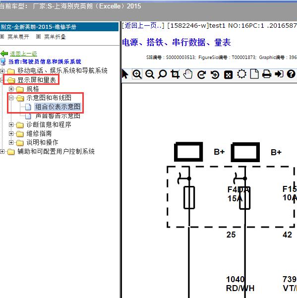Open help via question mark icon
This screenshot has width=297, height=298.
[x=291, y=74]
